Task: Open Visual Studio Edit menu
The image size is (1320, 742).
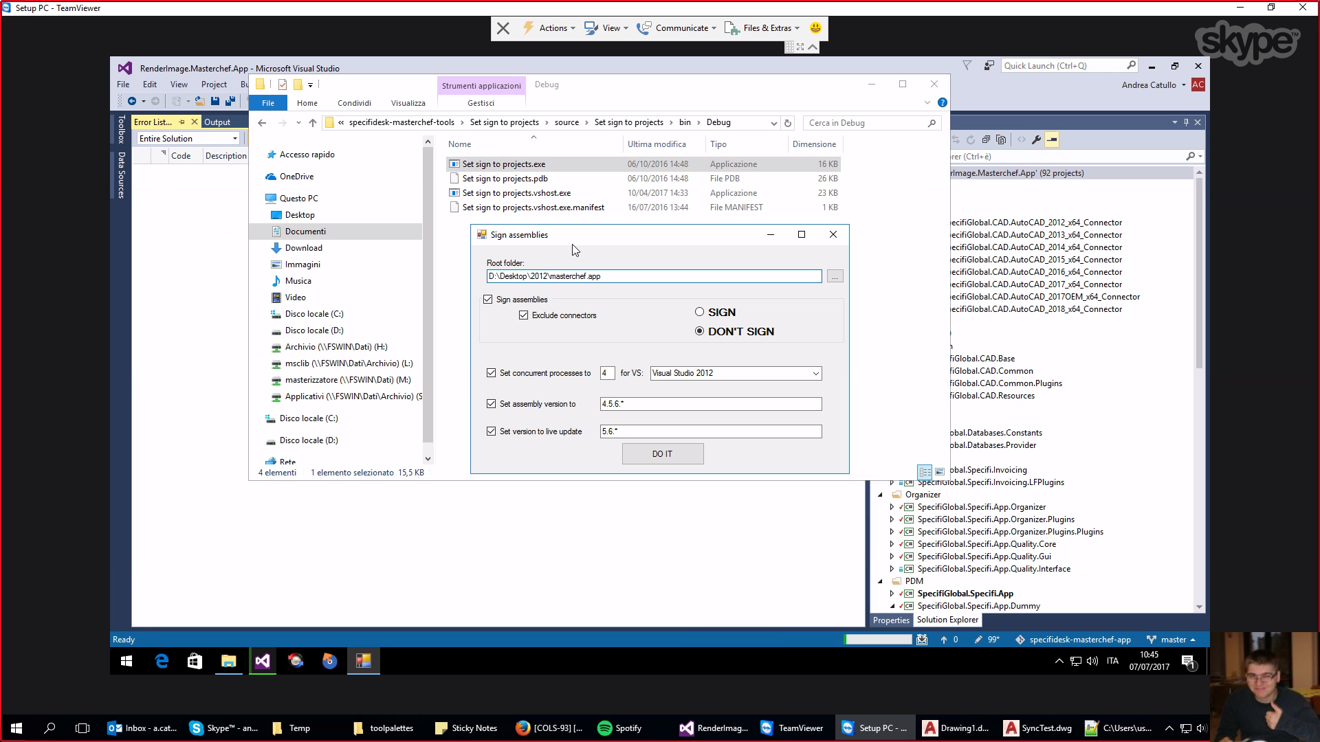Action: [149, 85]
